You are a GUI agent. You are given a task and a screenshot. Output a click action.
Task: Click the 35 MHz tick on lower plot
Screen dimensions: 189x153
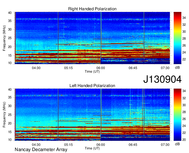tap(10, 97)
